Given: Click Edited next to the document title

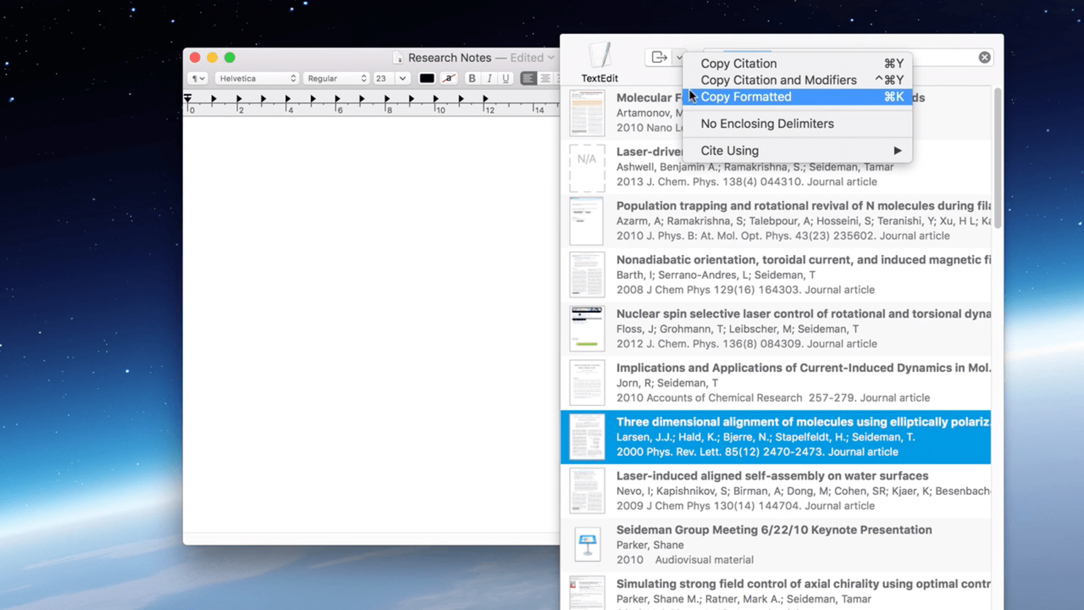Looking at the screenshot, I should (526, 57).
